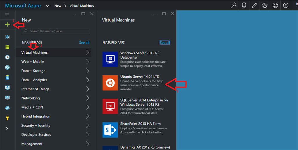The image size is (298, 150).
Task: Select Data + Storage category
Action: (x=54, y=71)
